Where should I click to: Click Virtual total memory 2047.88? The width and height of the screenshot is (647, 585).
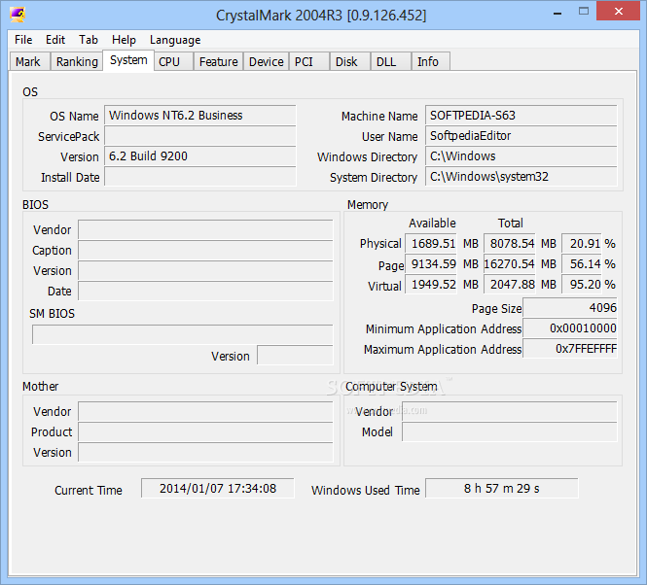510,284
